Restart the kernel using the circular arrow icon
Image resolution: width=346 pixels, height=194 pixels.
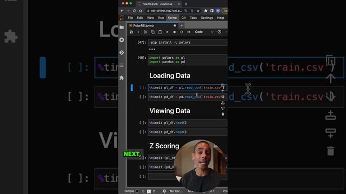point(182,32)
